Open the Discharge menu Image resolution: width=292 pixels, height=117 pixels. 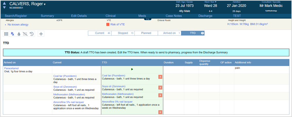pos(205,16)
